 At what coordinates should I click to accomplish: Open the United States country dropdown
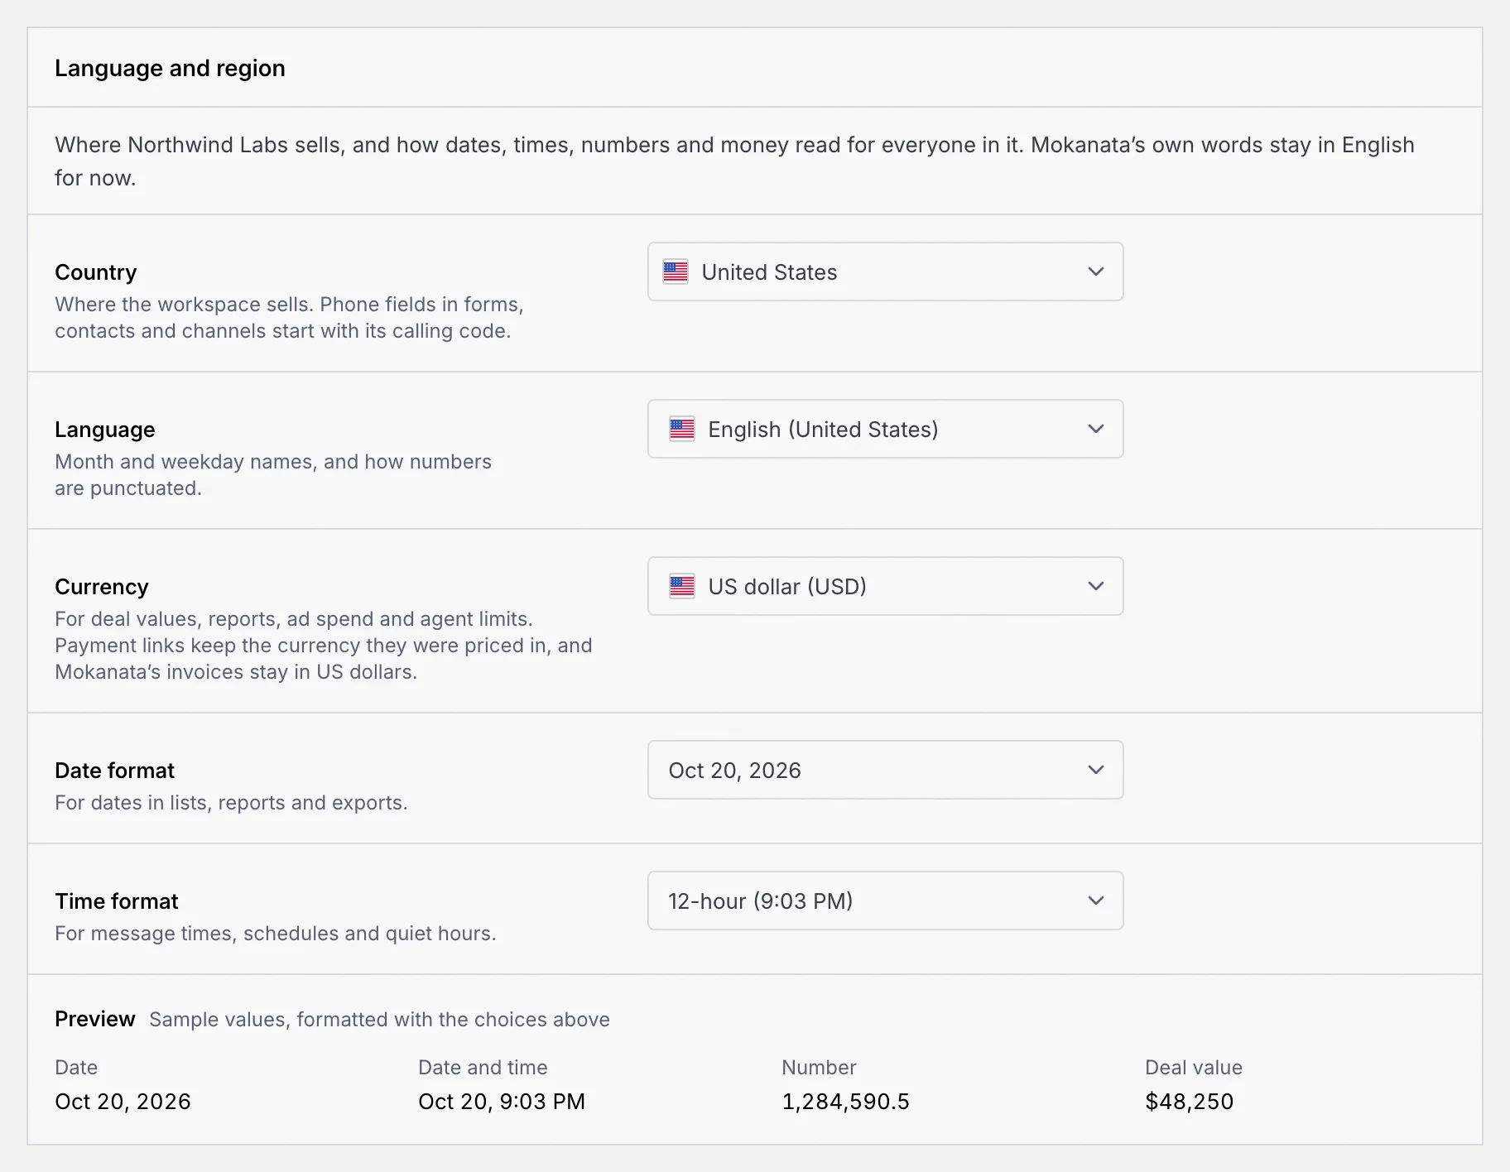click(885, 271)
